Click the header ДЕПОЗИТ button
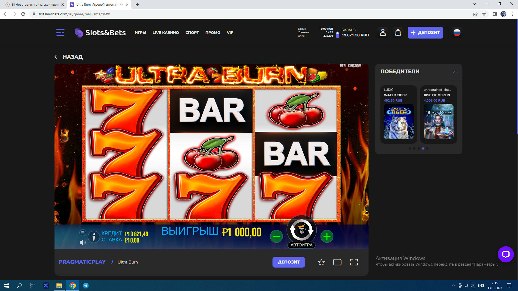 (x=425, y=33)
